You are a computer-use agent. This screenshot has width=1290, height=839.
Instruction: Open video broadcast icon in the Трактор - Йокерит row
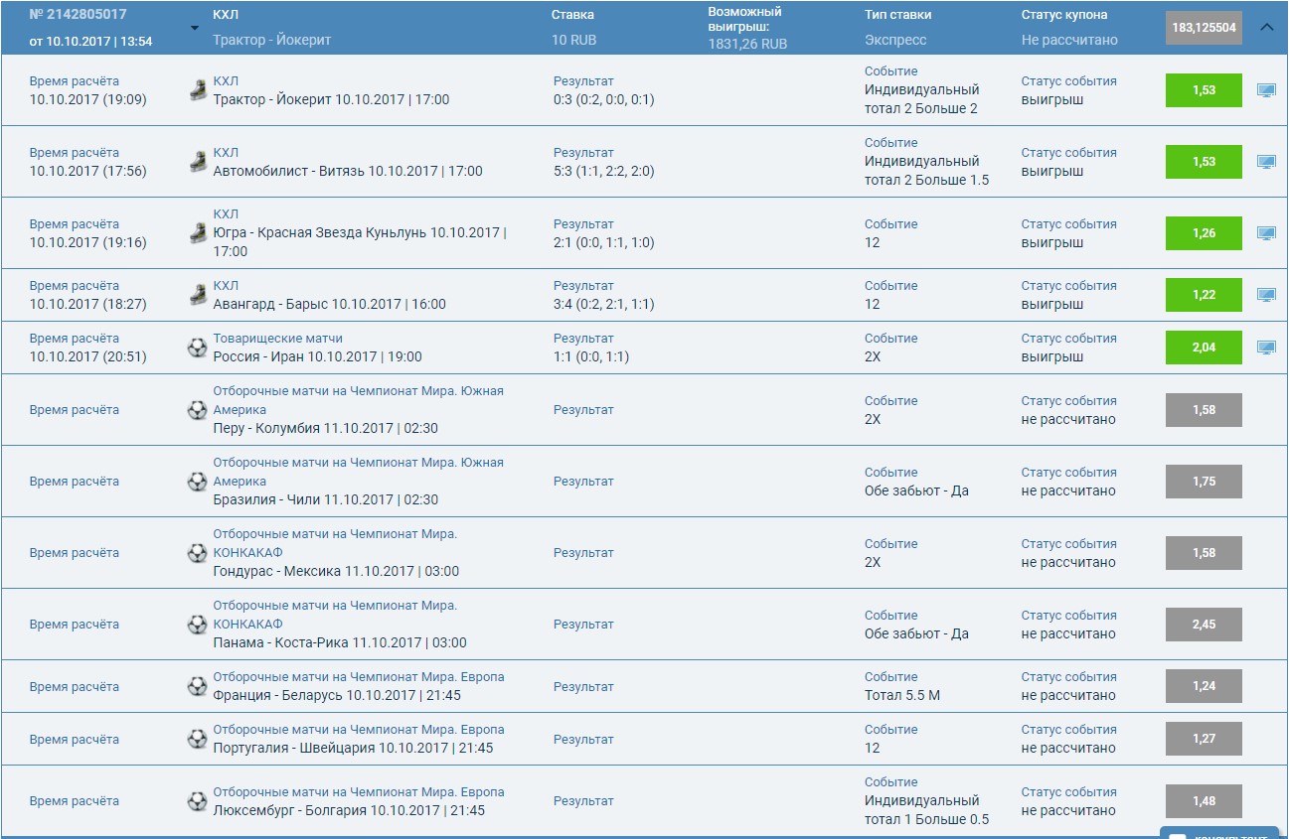[1268, 90]
